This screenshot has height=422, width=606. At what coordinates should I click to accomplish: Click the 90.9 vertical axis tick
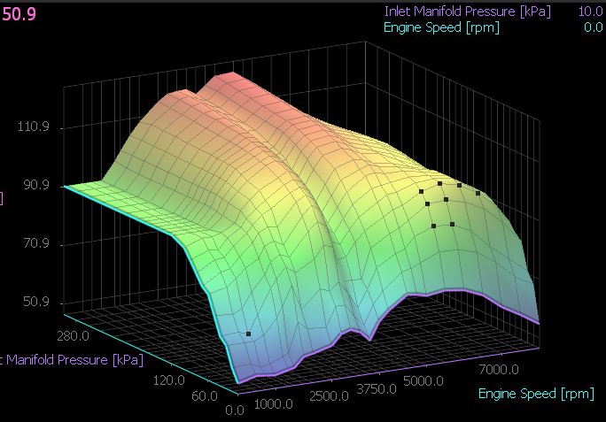(34, 186)
